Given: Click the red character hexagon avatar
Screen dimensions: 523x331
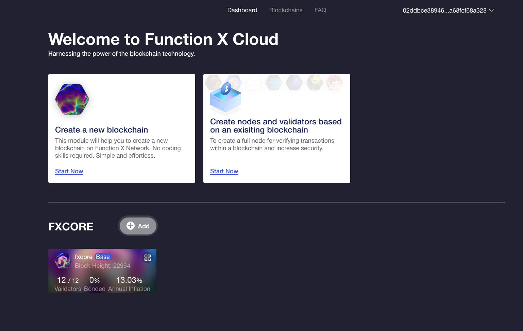Looking at the screenshot, I should pos(335,83).
